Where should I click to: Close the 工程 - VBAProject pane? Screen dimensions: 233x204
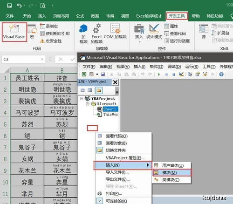click(x=115, y=82)
